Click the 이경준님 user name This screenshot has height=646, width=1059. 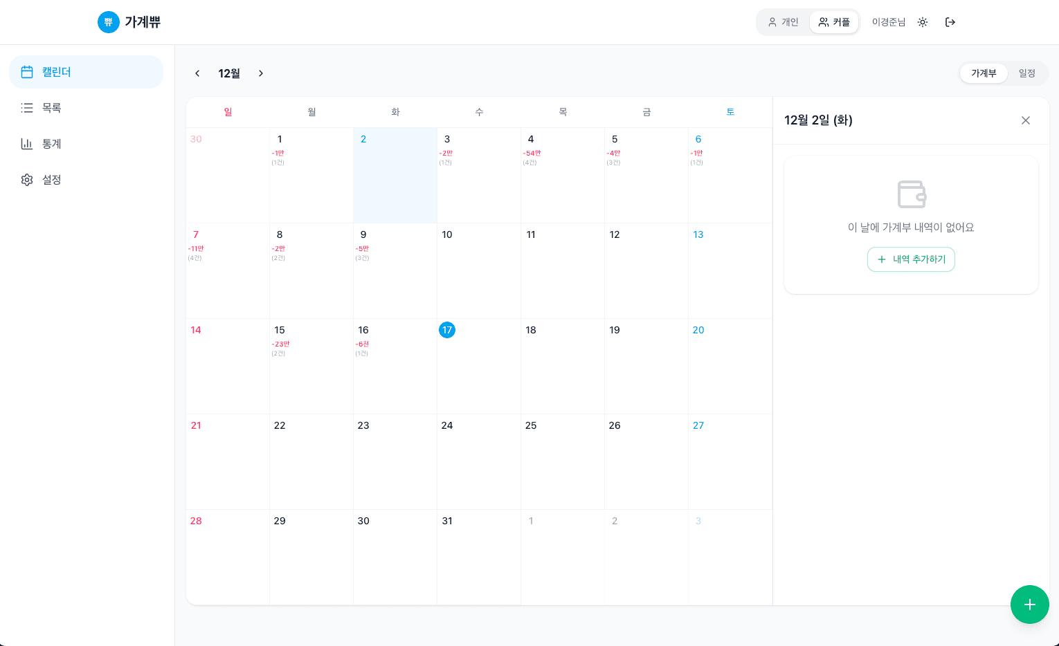pyautogui.click(x=888, y=22)
